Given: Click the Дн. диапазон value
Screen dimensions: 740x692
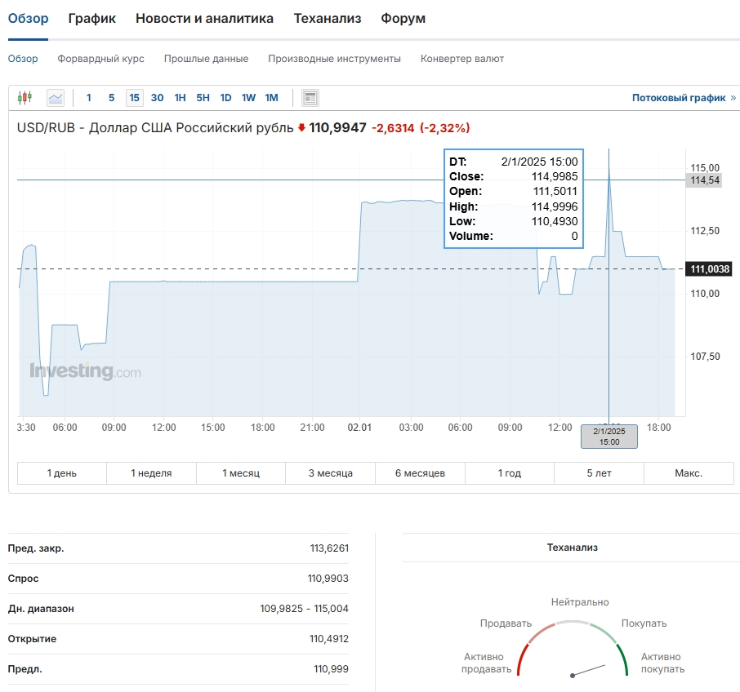Looking at the screenshot, I should [x=305, y=609].
